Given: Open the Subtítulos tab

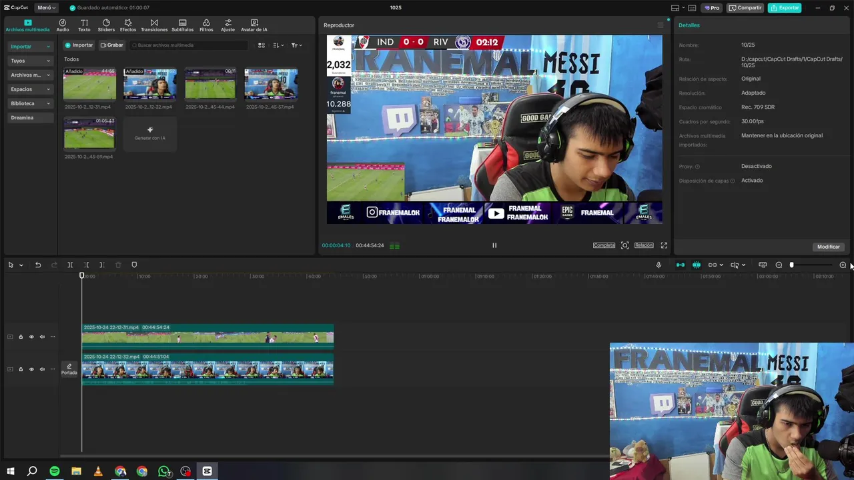Looking at the screenshot, I should (x=182, y=25).
